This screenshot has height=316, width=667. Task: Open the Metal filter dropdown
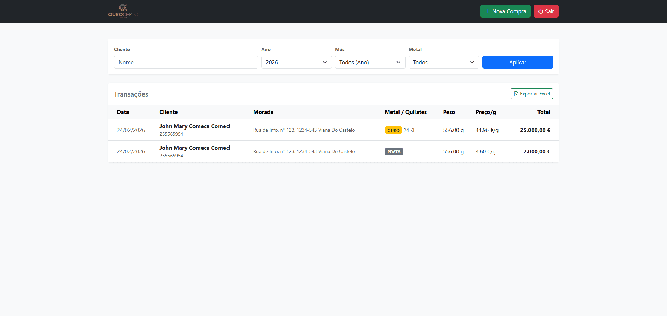tap(444, 62)
